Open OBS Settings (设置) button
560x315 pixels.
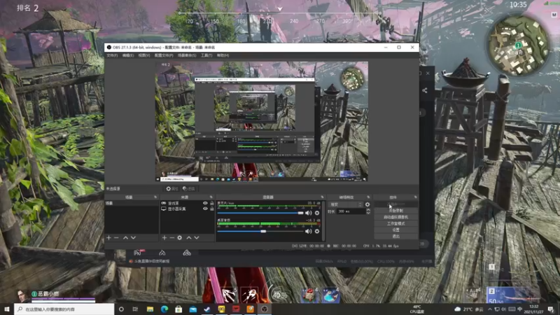[395, 230]
